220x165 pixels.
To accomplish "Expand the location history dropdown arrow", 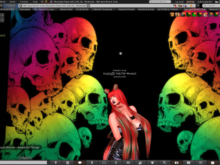I will click(x=198, y=6).
